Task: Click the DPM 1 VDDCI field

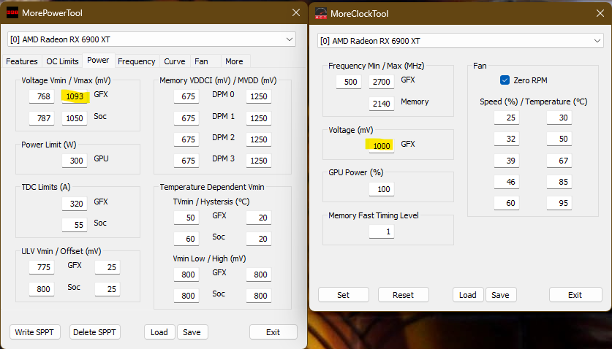Action: [186, 118]
